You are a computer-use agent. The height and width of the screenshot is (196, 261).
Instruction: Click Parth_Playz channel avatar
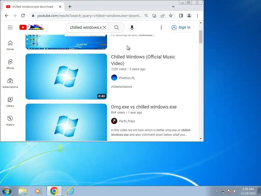click(114, 121)
